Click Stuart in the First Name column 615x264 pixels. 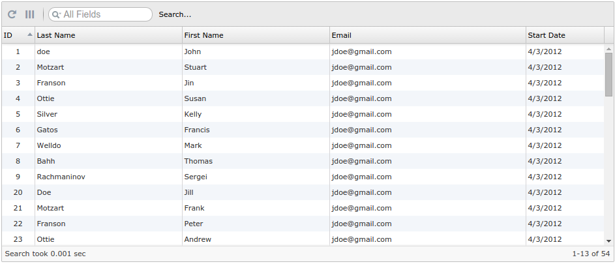point(195,67)
